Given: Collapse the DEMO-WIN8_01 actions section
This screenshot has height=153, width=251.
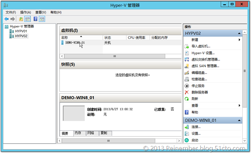Looking at the screenshot, I should pyautogui.click(x=239, y=121).
